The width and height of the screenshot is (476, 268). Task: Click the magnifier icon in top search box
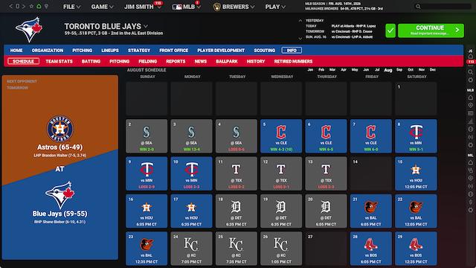pyautogui.click(x=418, y=7)
